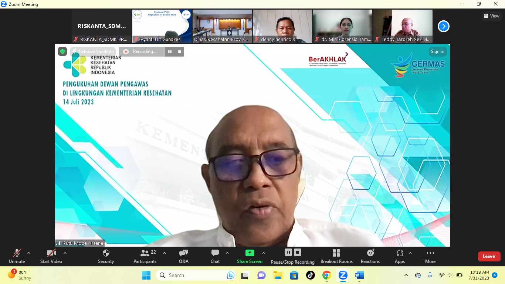The width and height of the screenshot is (505, 284).
Task: Open the volume control in tray
Action: 450,275
